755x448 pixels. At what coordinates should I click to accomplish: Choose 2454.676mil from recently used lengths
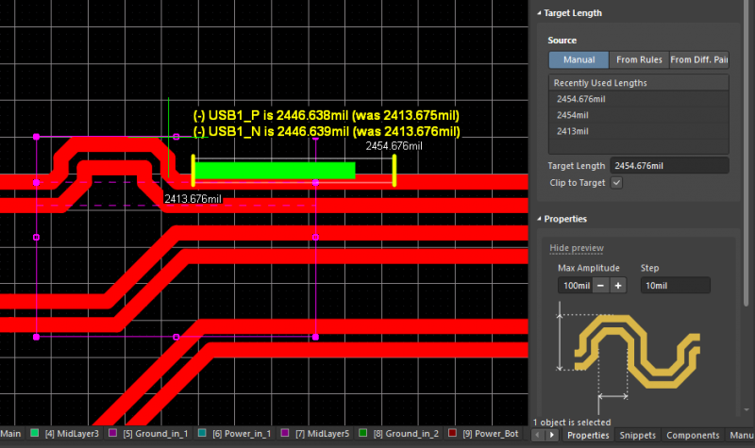pos(639,99)
